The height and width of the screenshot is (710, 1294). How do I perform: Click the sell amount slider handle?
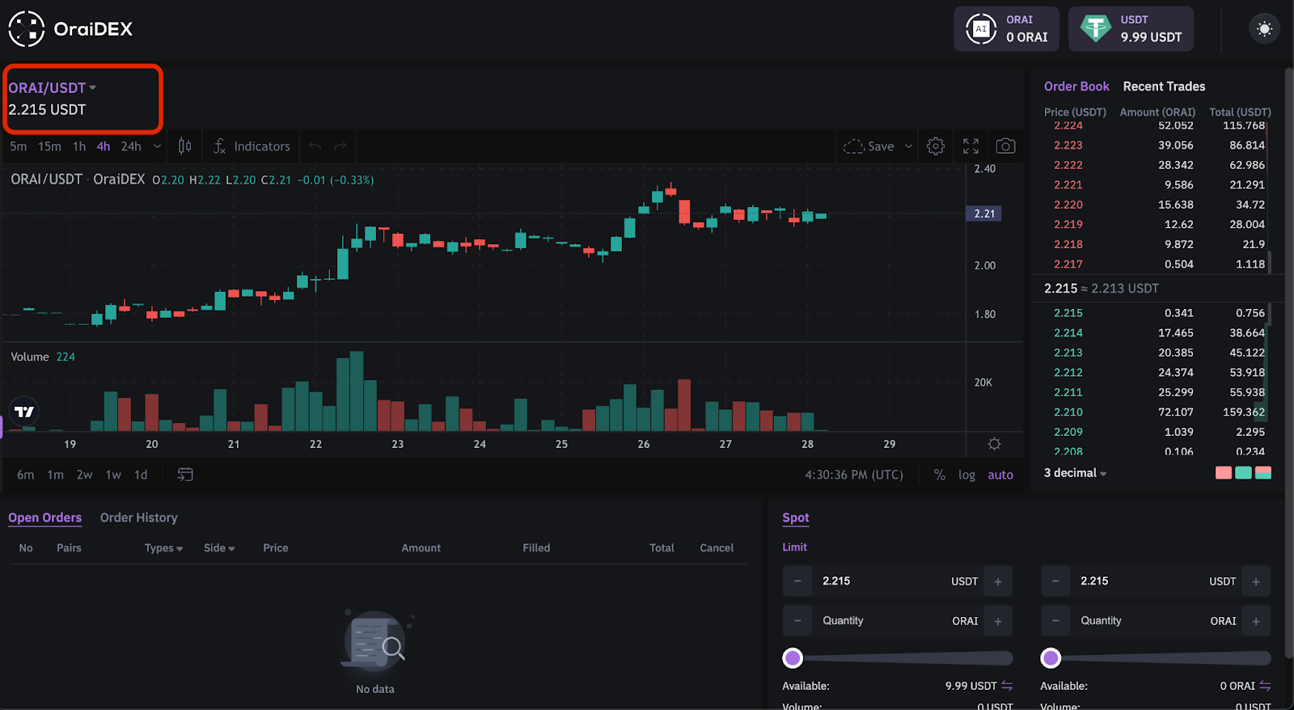[1051, 658]
